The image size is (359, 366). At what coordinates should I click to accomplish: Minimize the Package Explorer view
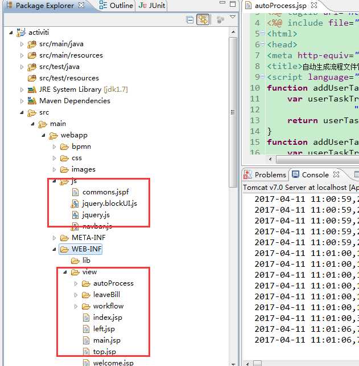[x=222, y=3]
